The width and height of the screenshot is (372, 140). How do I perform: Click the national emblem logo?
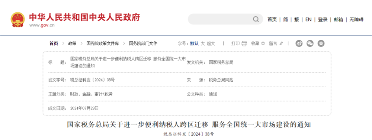(17, 20)
